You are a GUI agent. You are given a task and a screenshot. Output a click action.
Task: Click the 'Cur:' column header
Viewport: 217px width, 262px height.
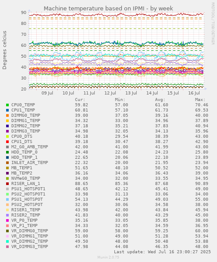(x=80, y=100)
